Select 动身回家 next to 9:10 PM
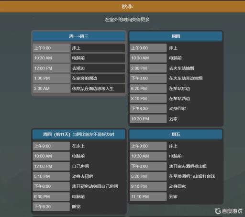Image resolution: width=245 pixels, height=217 pixels. (178, 186)
